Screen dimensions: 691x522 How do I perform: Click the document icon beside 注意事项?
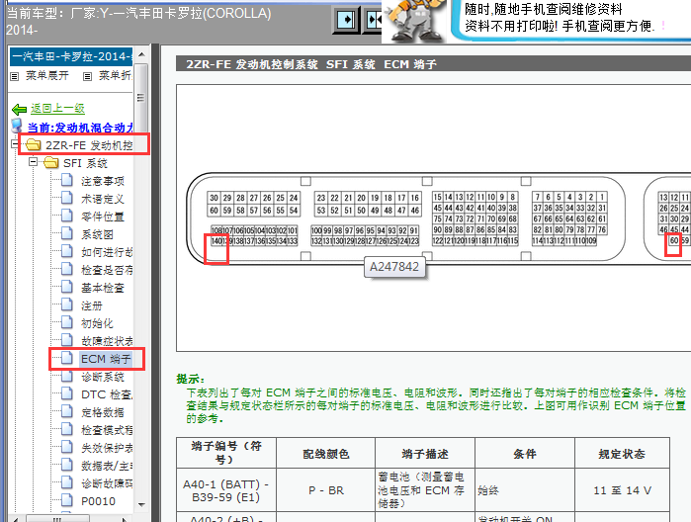67,180
